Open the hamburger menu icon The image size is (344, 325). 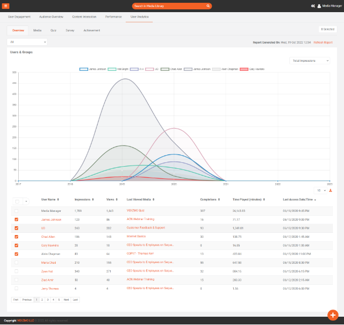[x=6, y=6]
